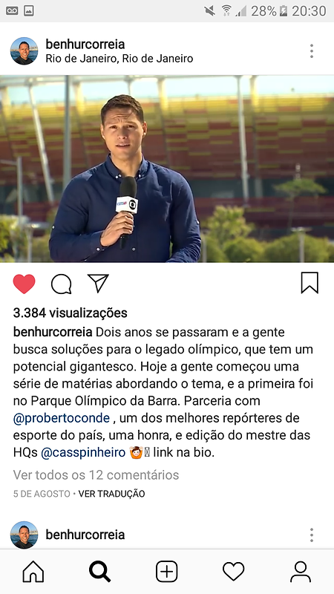
Task: Expand Ver todos os 12 comentários
Action: pos(96,474)
